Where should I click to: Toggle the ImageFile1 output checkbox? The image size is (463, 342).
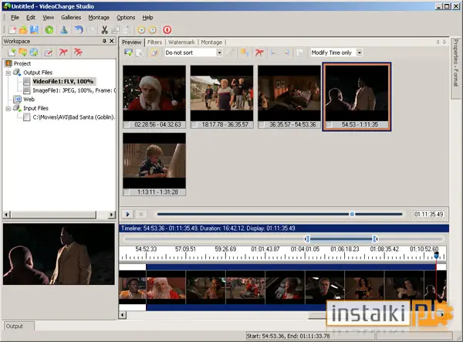27,90
